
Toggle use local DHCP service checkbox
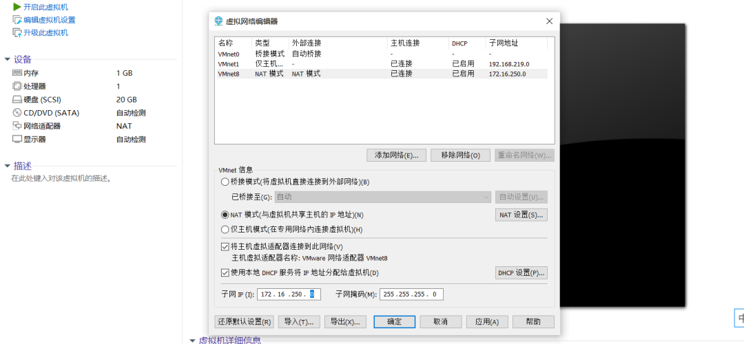(225, 273)
